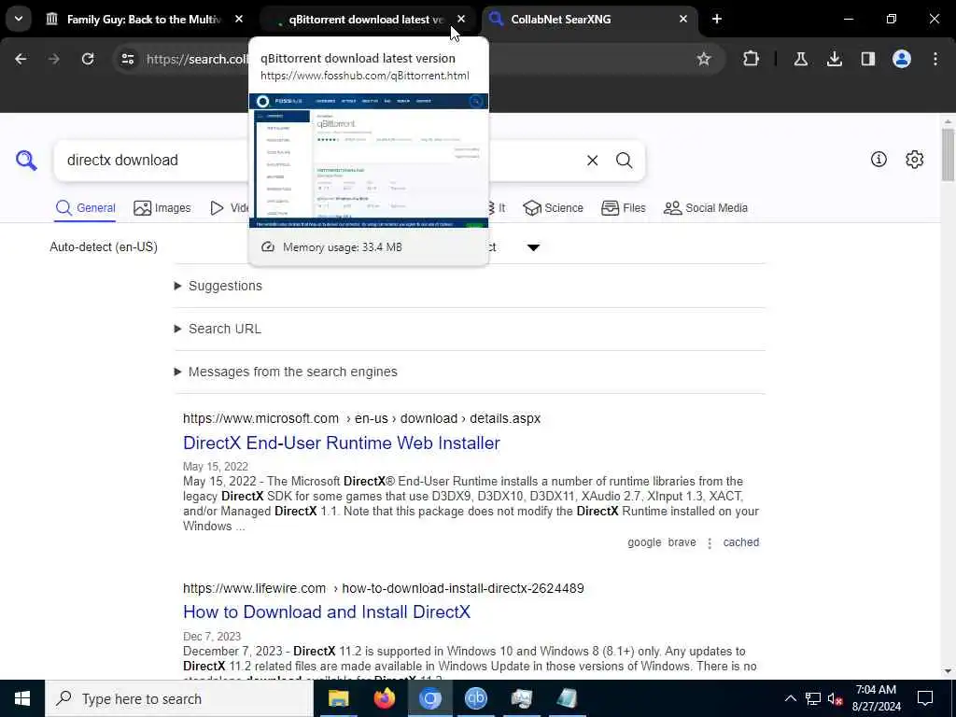Select the Images search category
This screenshot has height=717, width=956.
tap(162, 208)
